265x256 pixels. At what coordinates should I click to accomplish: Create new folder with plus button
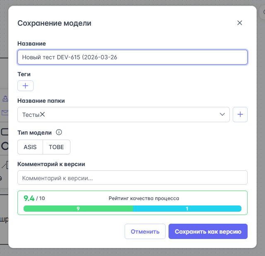coord(240,115)
